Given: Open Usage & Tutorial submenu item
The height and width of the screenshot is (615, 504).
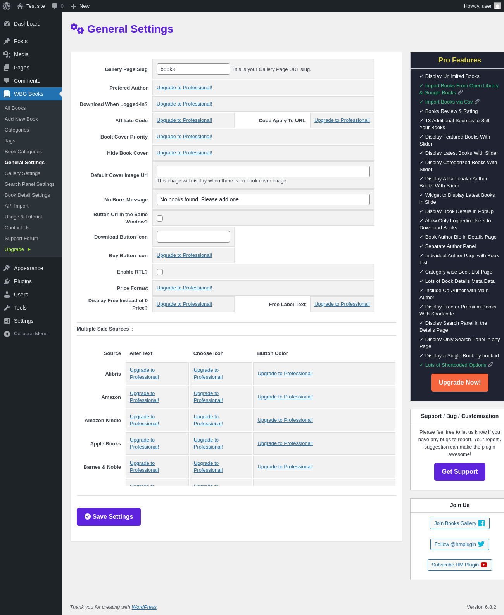Looking at the screenshot, I should click(23, 217).
